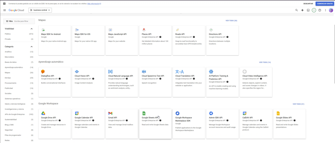Click the Roads API icon
The height and width of the screenshot is (143, 335).
(177, 30)
